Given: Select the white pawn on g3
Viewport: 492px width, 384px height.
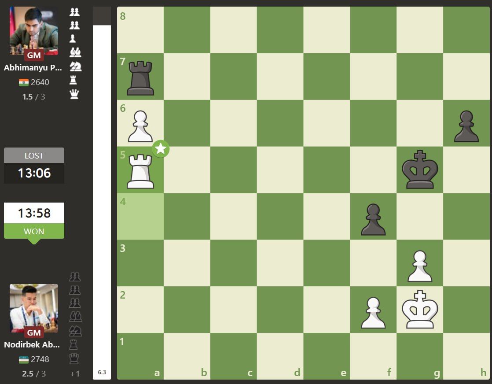Looking at the screenshot, I should pos(420,266).
